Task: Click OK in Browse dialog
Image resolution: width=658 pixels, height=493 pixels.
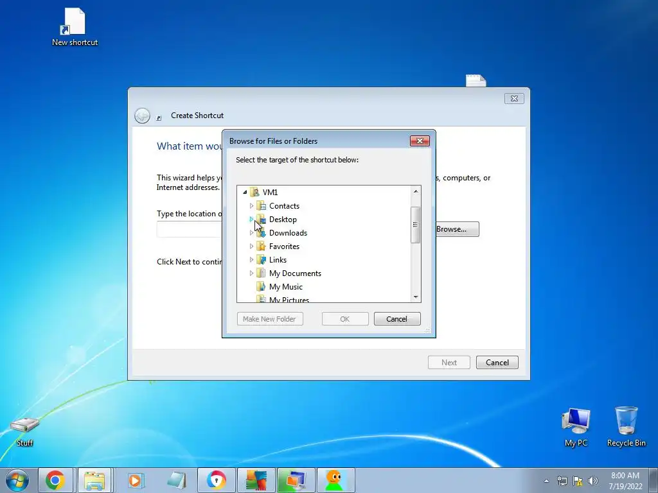Action: pyautogui.click(x=345, y=319)
